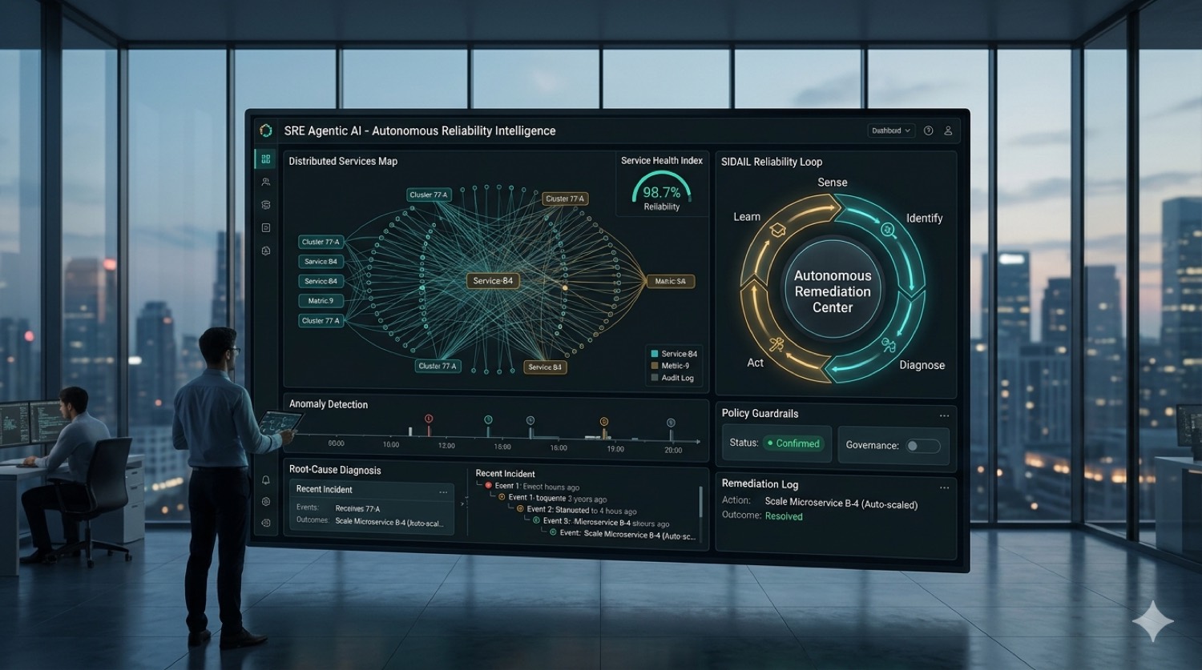Click the Learn graduation-cap icon on loop

point(777,231)
